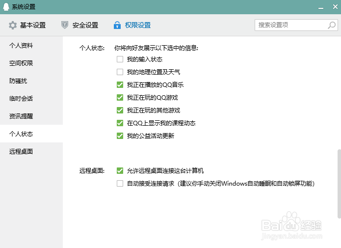The width and height of the screenshot is (341, 248).
Task: Enable 我的地理位置及天气 checkbox
Action: 120,72
